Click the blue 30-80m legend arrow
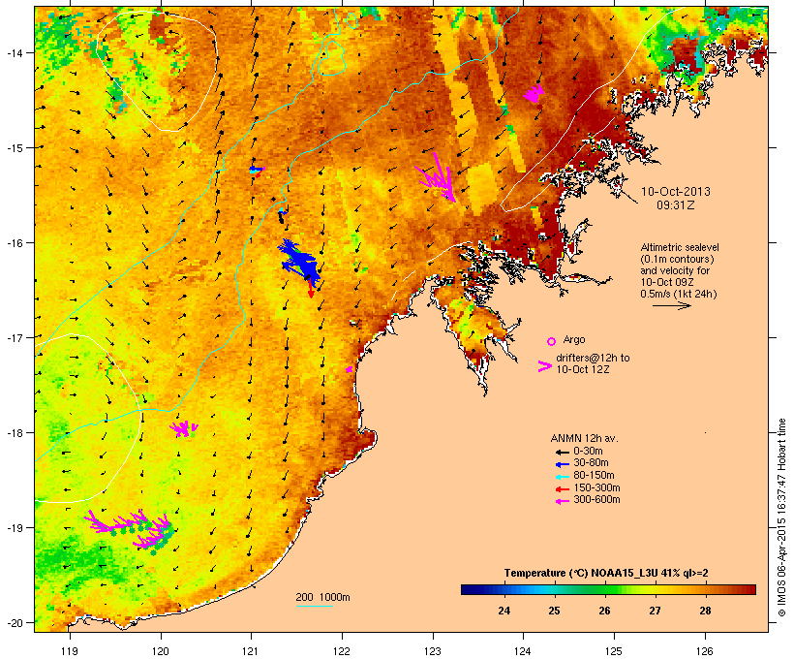Image resolution: width=794 pixels, height=659 pixels. (x=563, y=464)
